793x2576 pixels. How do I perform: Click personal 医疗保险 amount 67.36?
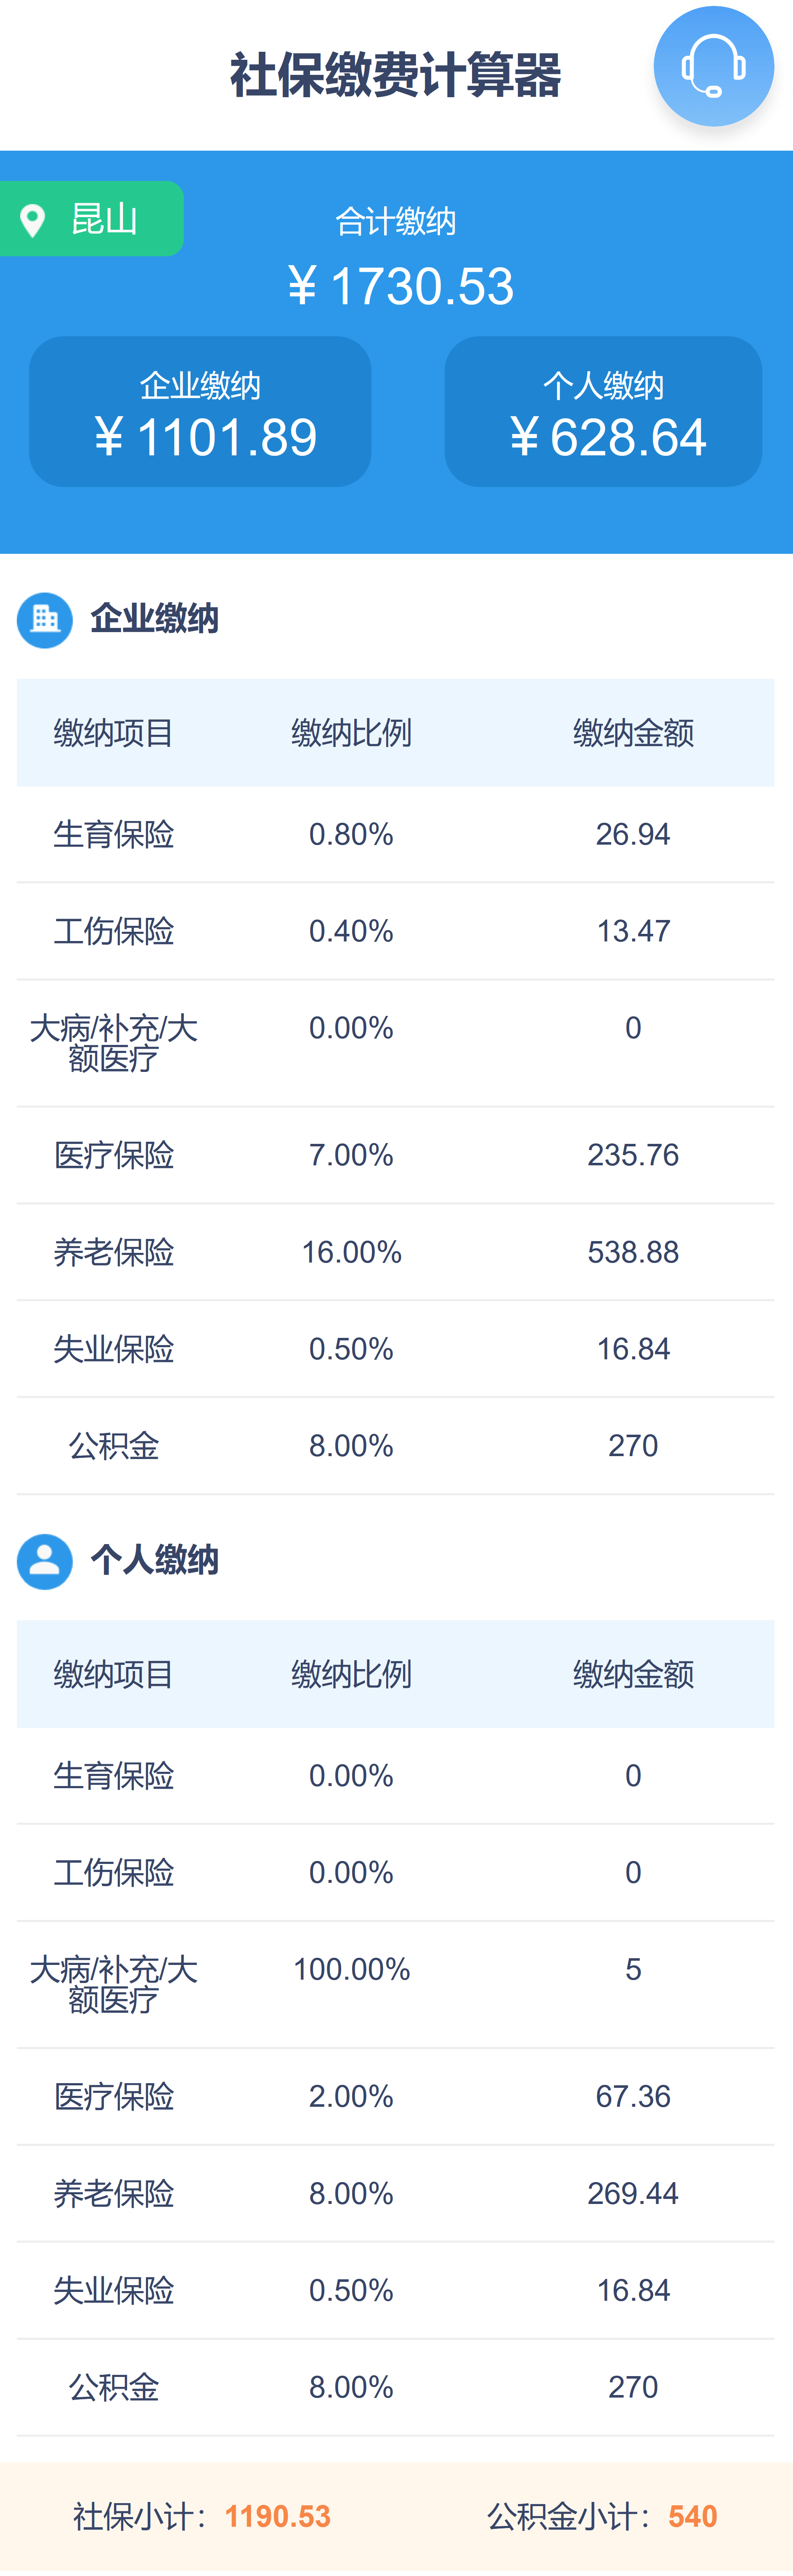coord(633,2096)
